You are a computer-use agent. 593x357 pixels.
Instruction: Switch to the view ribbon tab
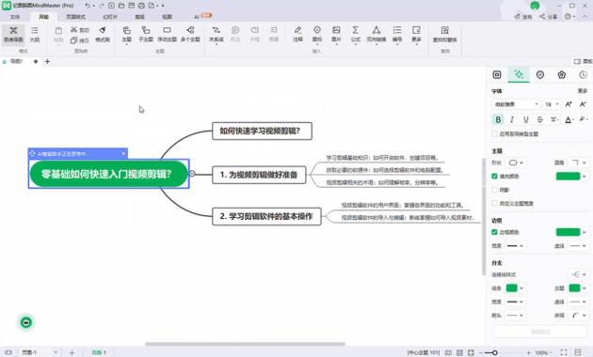pos(167,17)
